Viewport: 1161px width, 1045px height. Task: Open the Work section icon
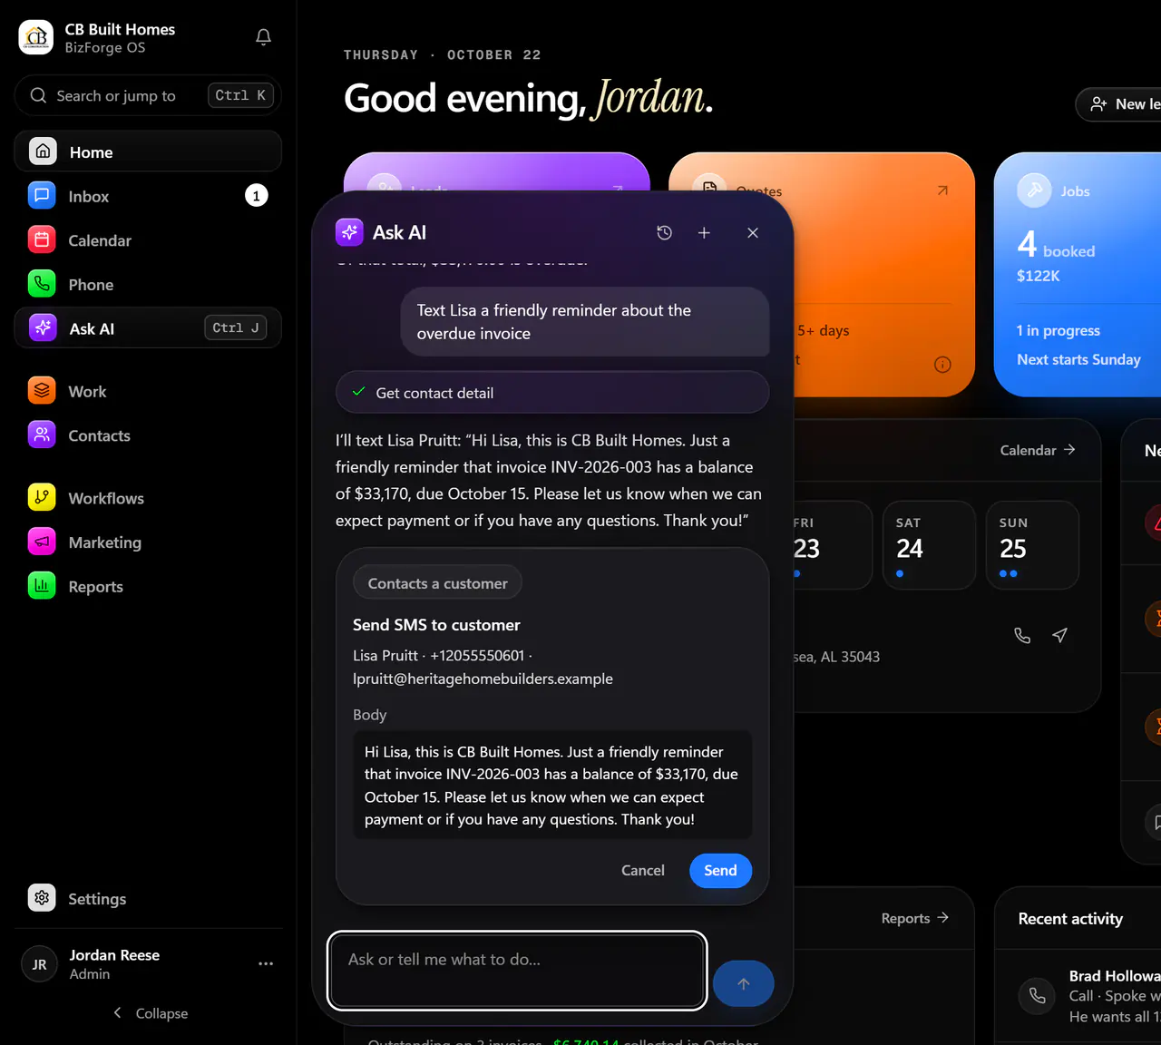pos(42,391)
